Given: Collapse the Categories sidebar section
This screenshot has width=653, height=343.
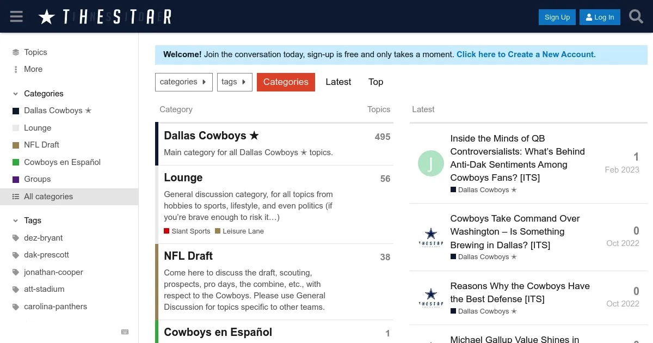Looking at the screenshot, I should [16, 94].
